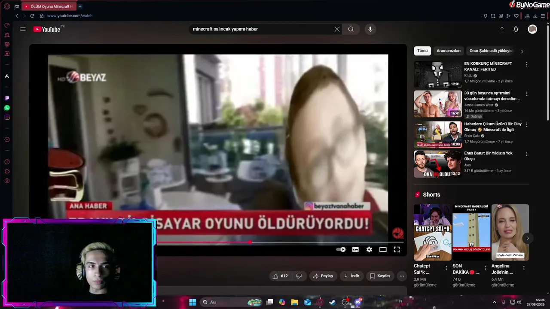Viewport: 550px width, 309px height.
Task: Select the Aramanızdan filter chip
Action: point(449,51)
